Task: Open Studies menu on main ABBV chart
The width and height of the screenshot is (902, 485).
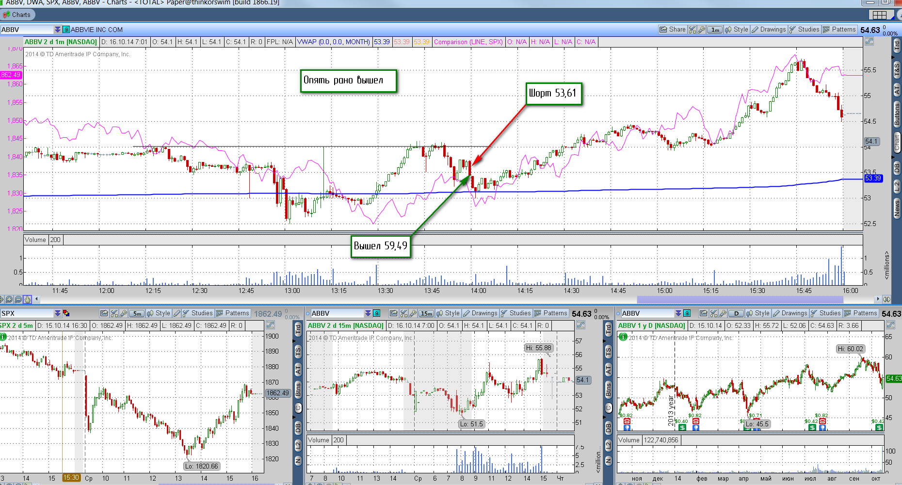Action: coord(805,30)
